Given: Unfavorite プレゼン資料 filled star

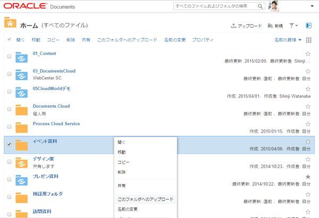Looking at the screenshot, I should (308, 177).
